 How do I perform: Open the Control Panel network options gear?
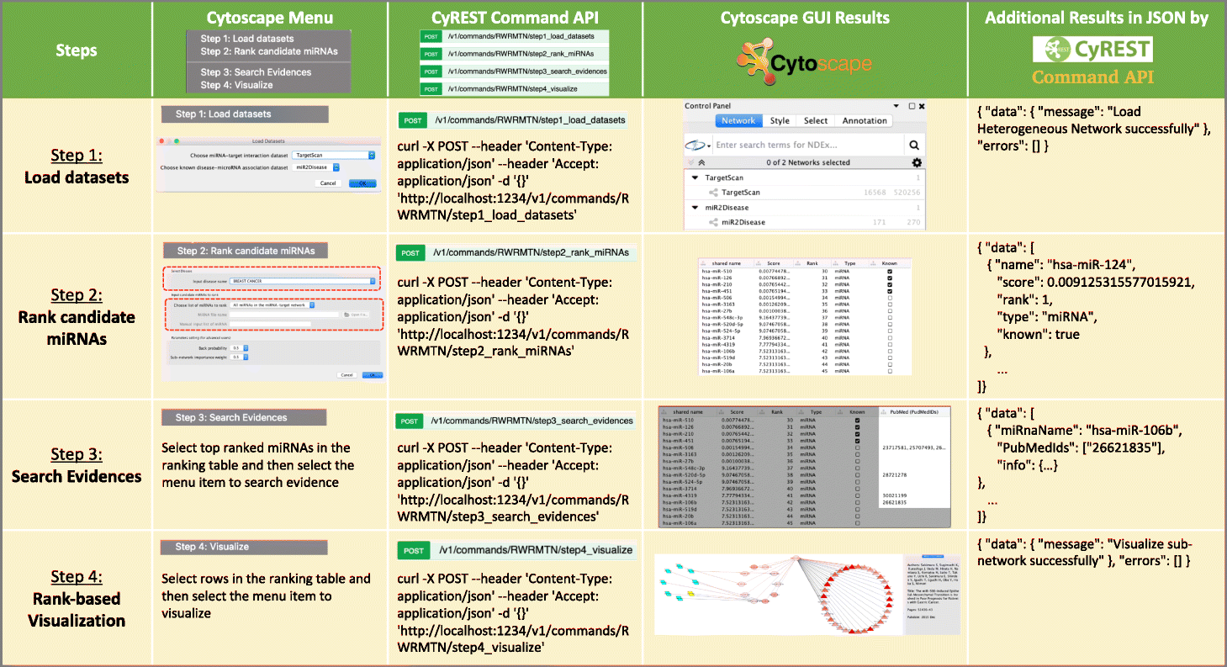click(917, 162)
